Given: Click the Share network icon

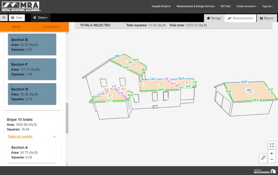Looking at the screenshot, I should 35,18.
